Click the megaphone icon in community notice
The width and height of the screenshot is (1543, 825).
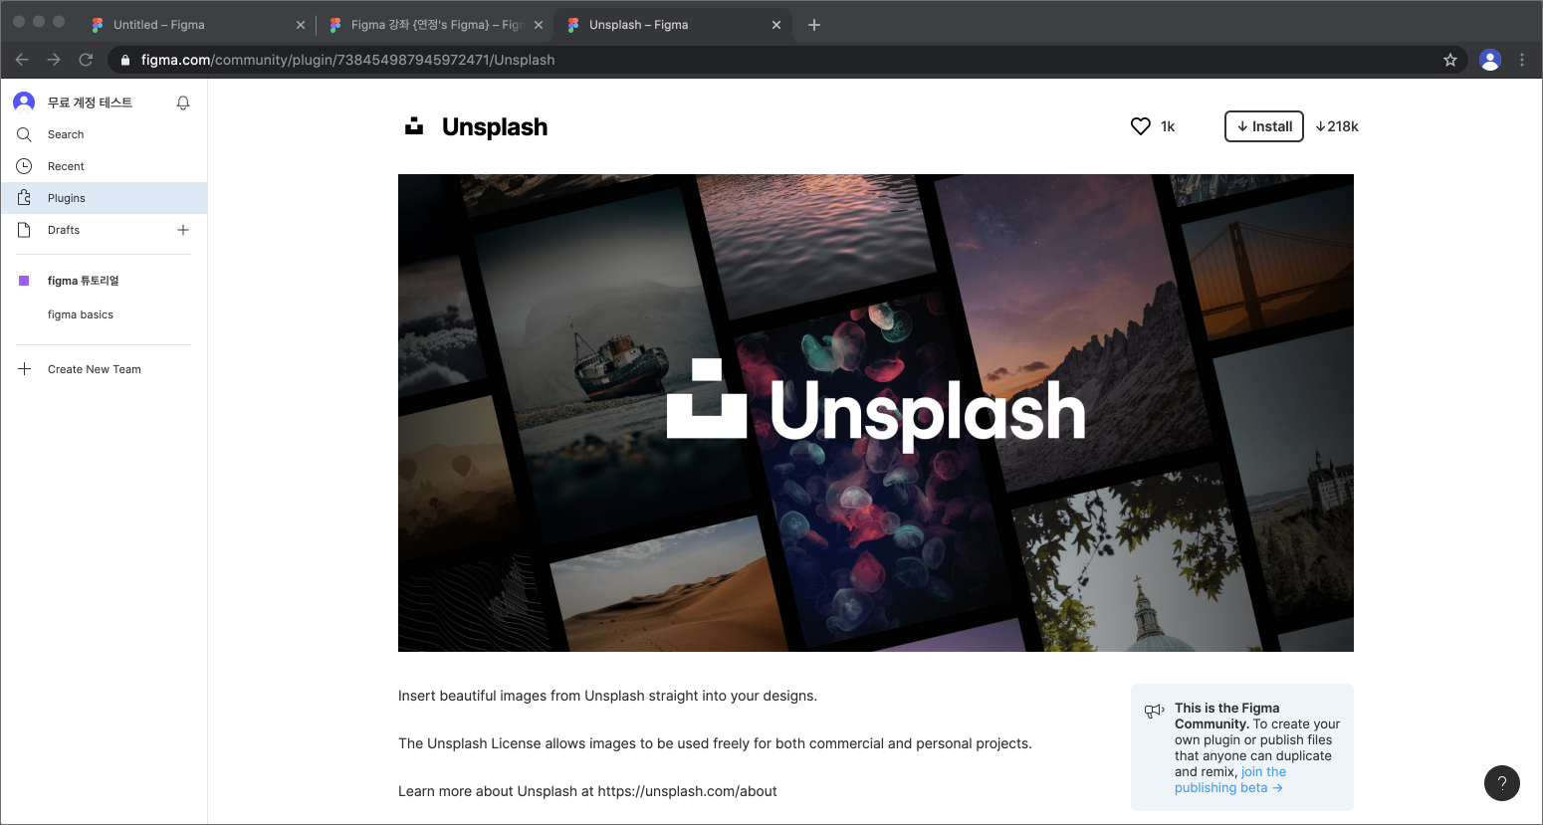[1155, 711]
